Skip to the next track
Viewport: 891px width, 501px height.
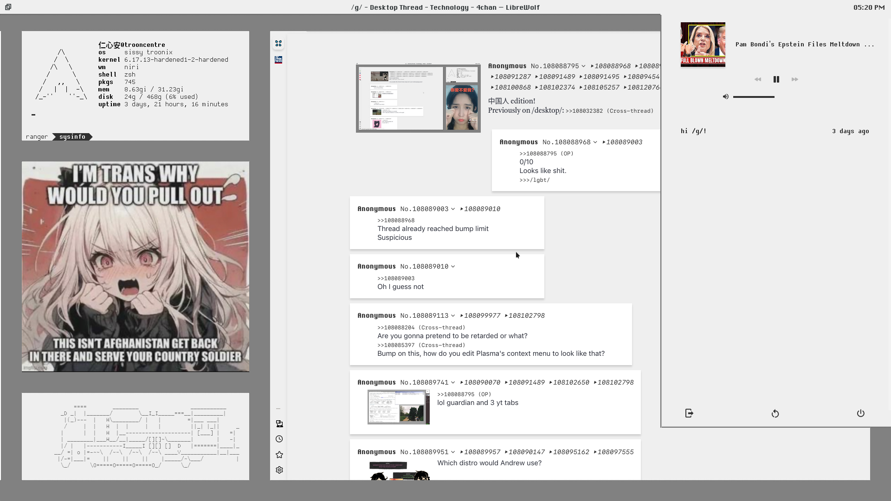(795, 80)
